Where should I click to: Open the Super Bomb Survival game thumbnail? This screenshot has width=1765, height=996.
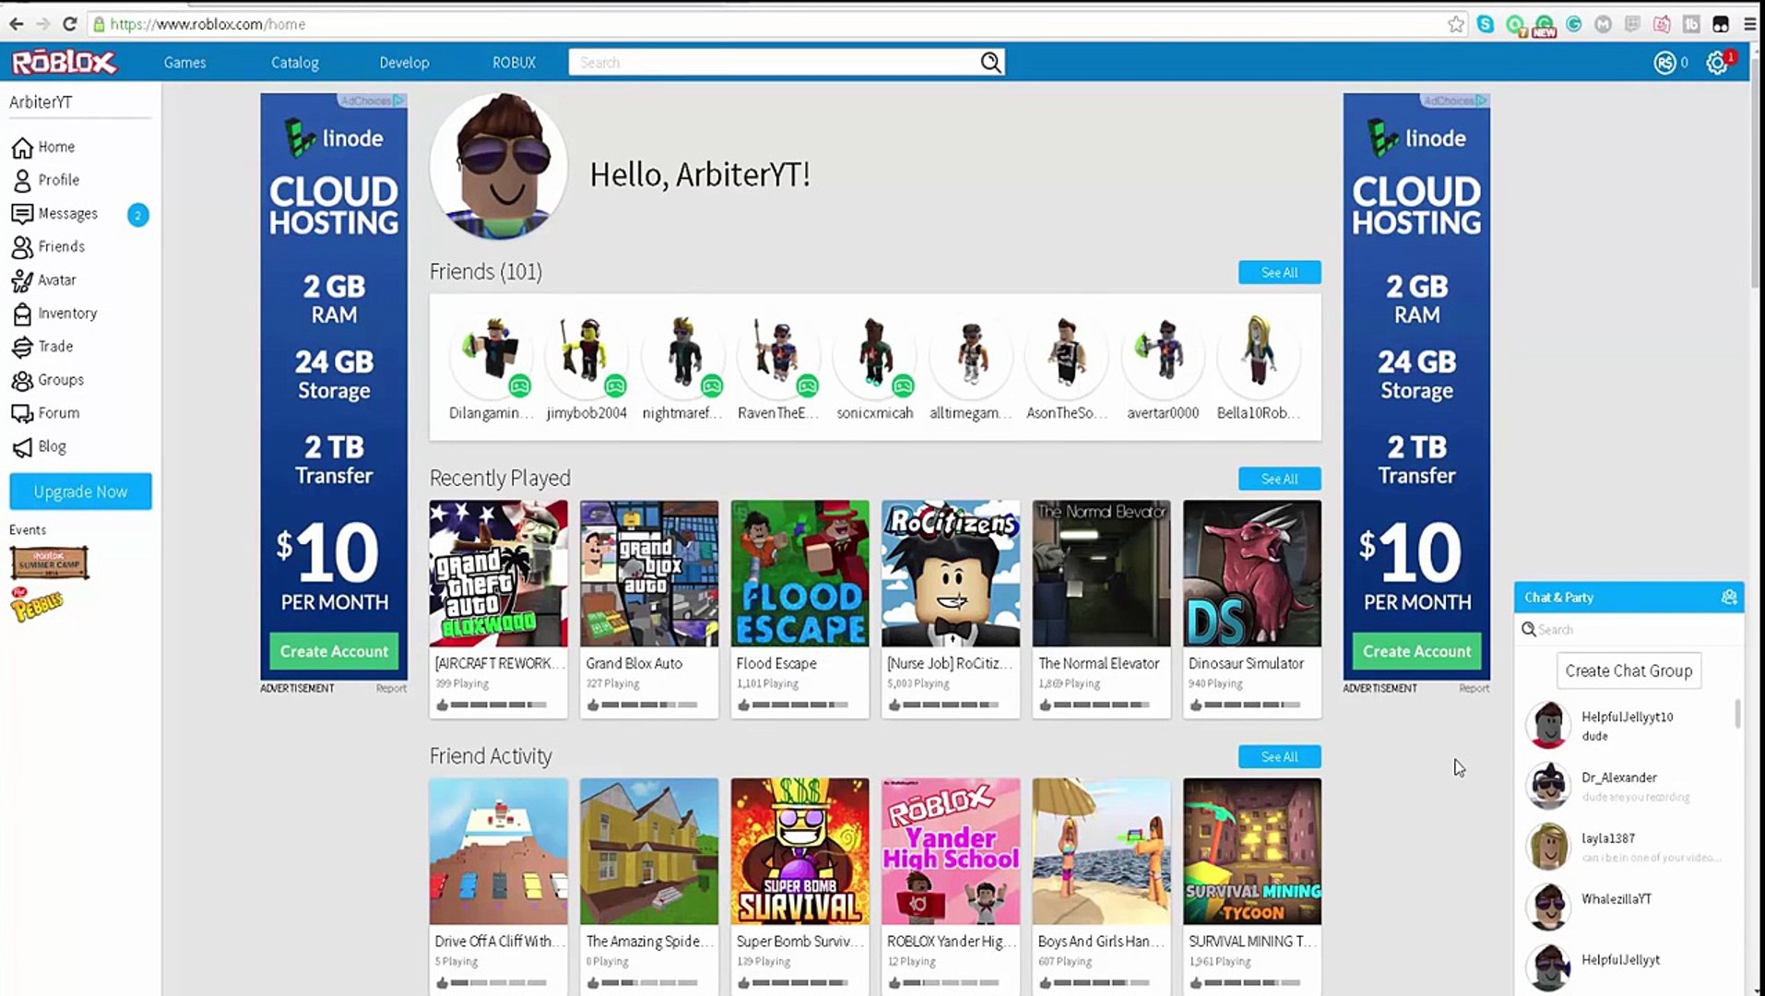click(x=800, y=851)
